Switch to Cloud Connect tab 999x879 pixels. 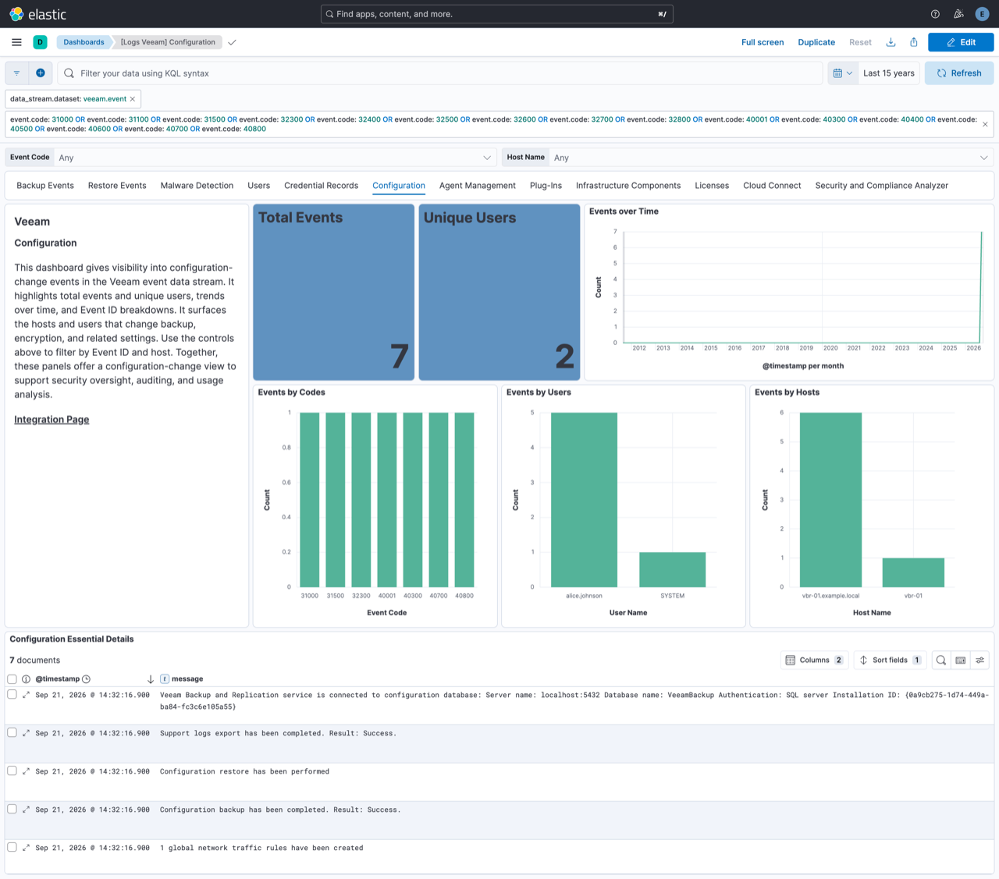(772, 186)
